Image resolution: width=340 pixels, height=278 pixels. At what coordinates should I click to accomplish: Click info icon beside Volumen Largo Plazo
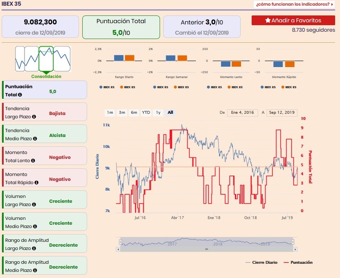click(x=34, y=204)
